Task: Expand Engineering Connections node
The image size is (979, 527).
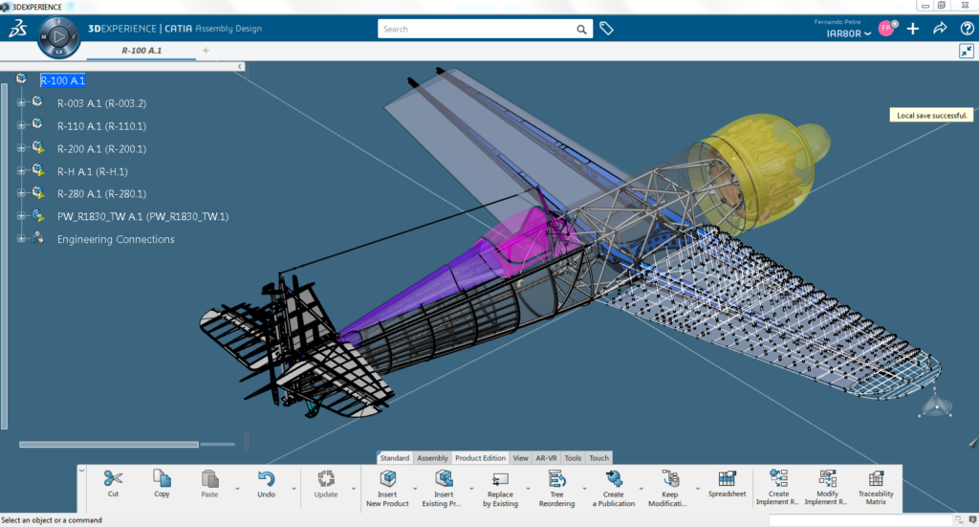Action: tap(21, 238)
